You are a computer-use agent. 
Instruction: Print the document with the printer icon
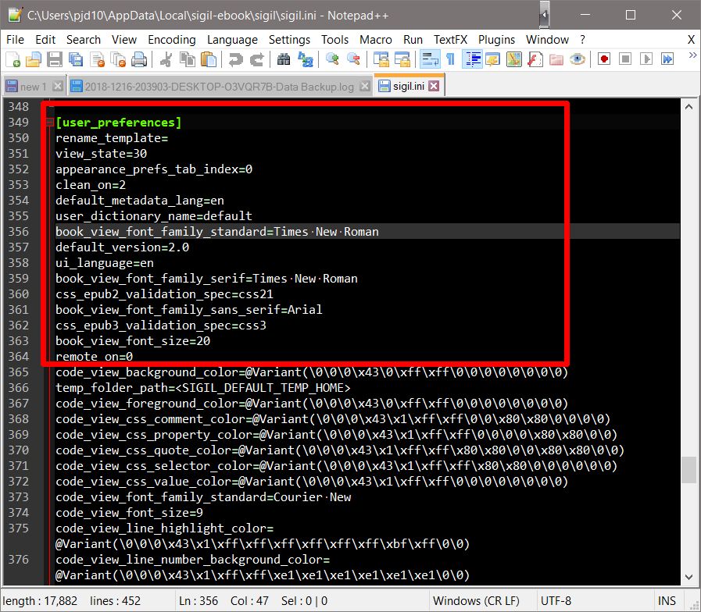[139, 59]
